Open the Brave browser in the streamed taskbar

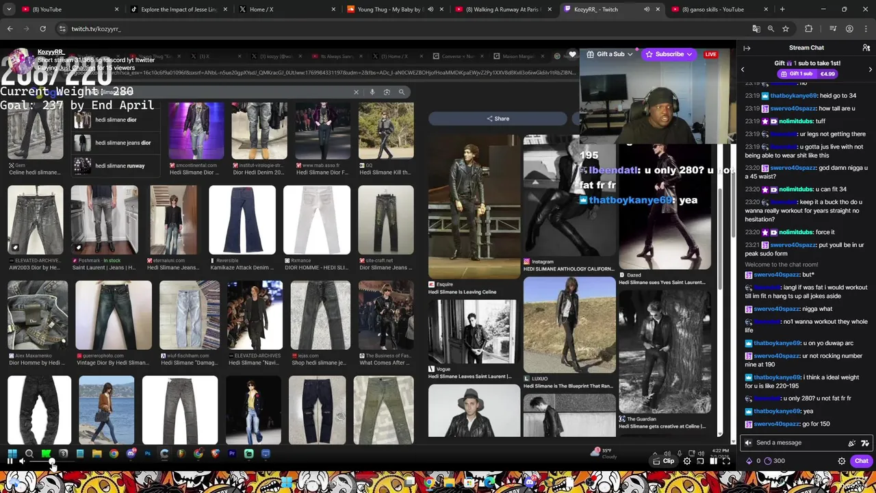point(215,453)
